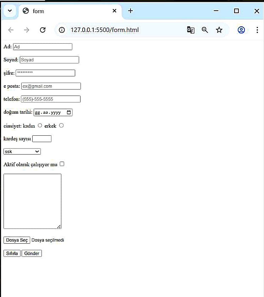Click the back navigation arrow
This screenshot has height=297, width=264.
point(11,30)
